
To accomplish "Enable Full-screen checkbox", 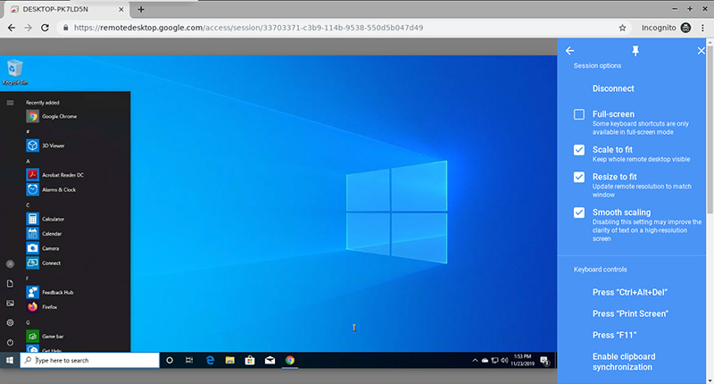I will point(578,114).
